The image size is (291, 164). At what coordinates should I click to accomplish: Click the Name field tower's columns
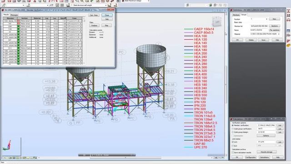point(259,30)
